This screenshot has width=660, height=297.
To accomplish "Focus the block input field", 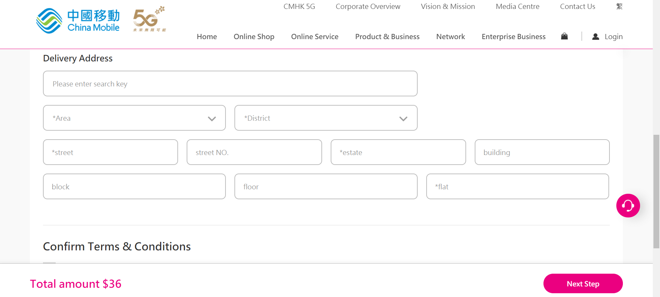I will [134, 187].
